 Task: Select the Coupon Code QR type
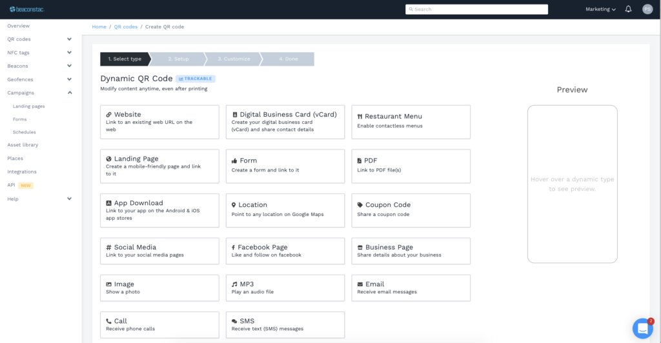tap(411, 210)
